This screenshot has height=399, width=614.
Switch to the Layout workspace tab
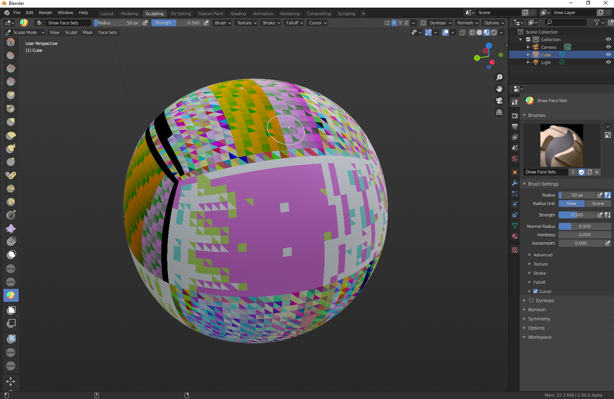(107, 14)
